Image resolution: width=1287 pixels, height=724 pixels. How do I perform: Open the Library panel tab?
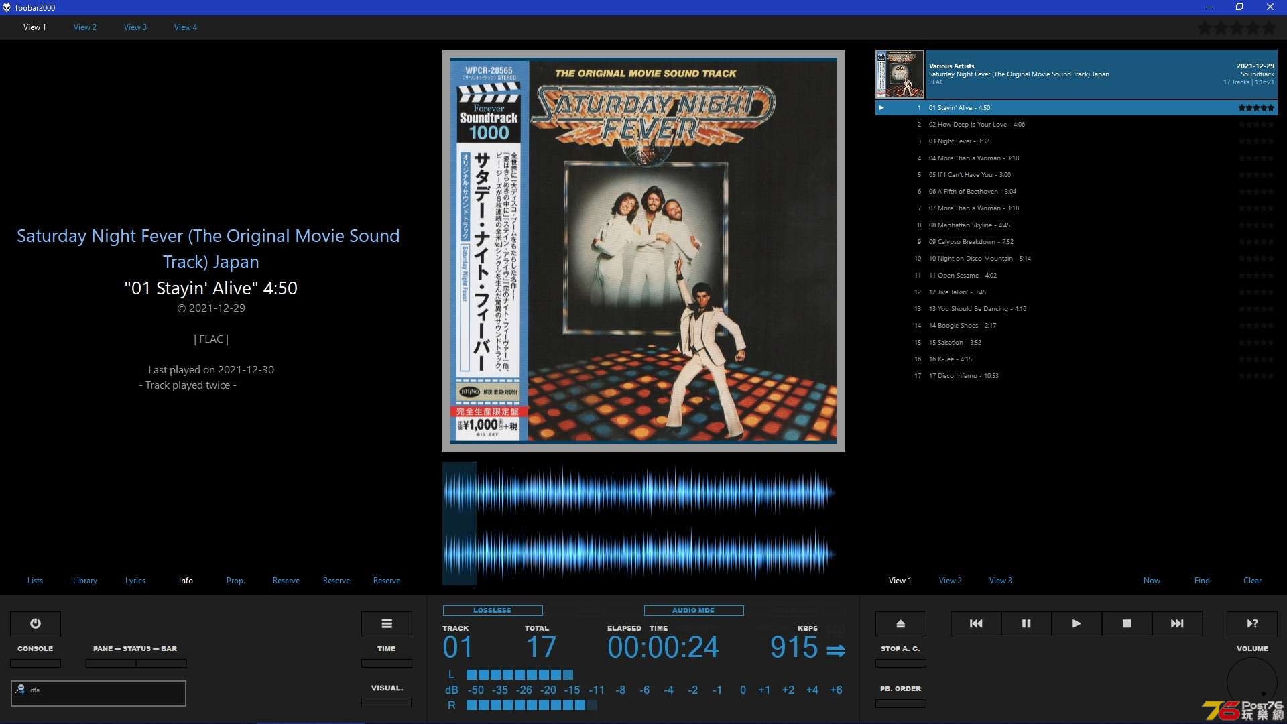85,581
